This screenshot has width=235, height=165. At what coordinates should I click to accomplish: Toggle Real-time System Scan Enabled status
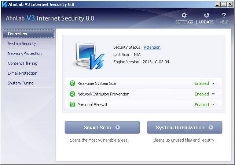(x=202, y=83)
